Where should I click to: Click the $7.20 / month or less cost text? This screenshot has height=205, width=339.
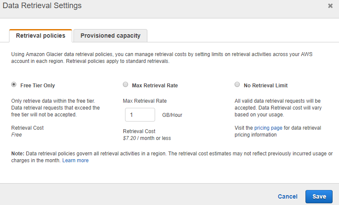click(147, 138)
